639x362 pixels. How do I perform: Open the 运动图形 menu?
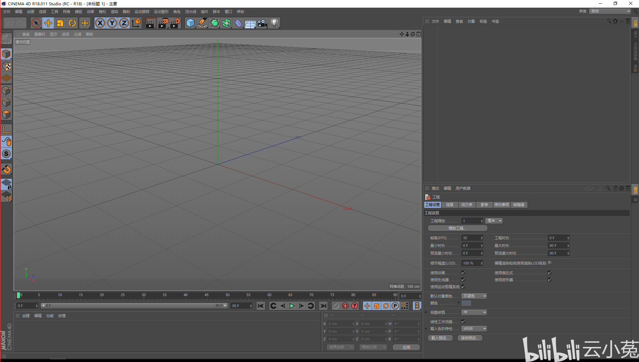(x=161, y=12)
